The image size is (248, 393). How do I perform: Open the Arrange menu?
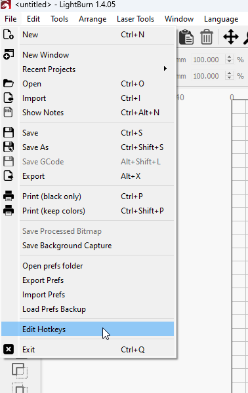click(x=93, y=19)
